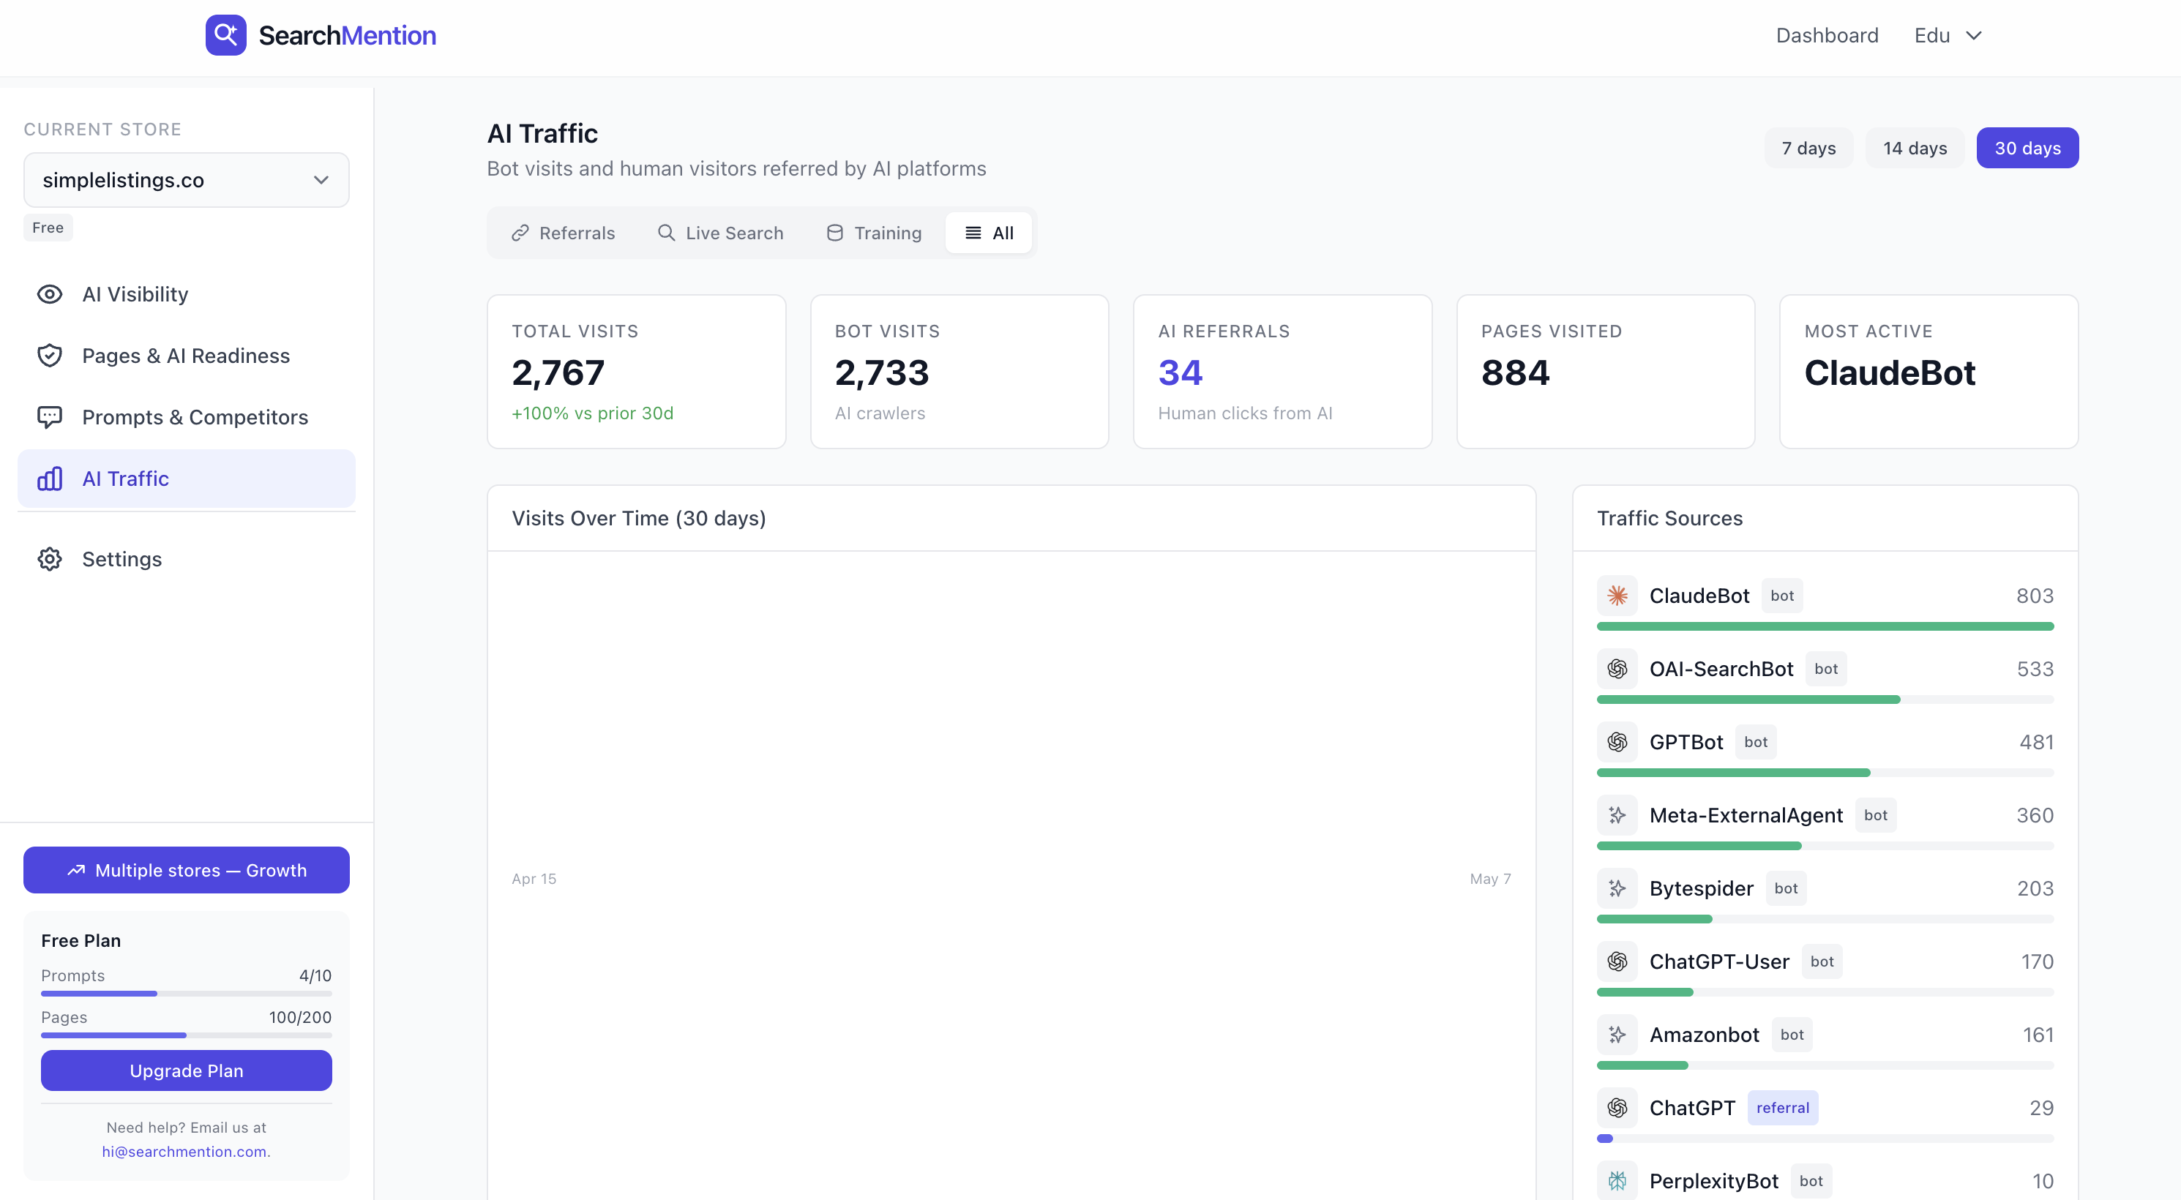The height and width of the screenshot is (1200, 2181).
Task: Click the hi@searchmention.com email link
Action: (x=187, y=1152)
